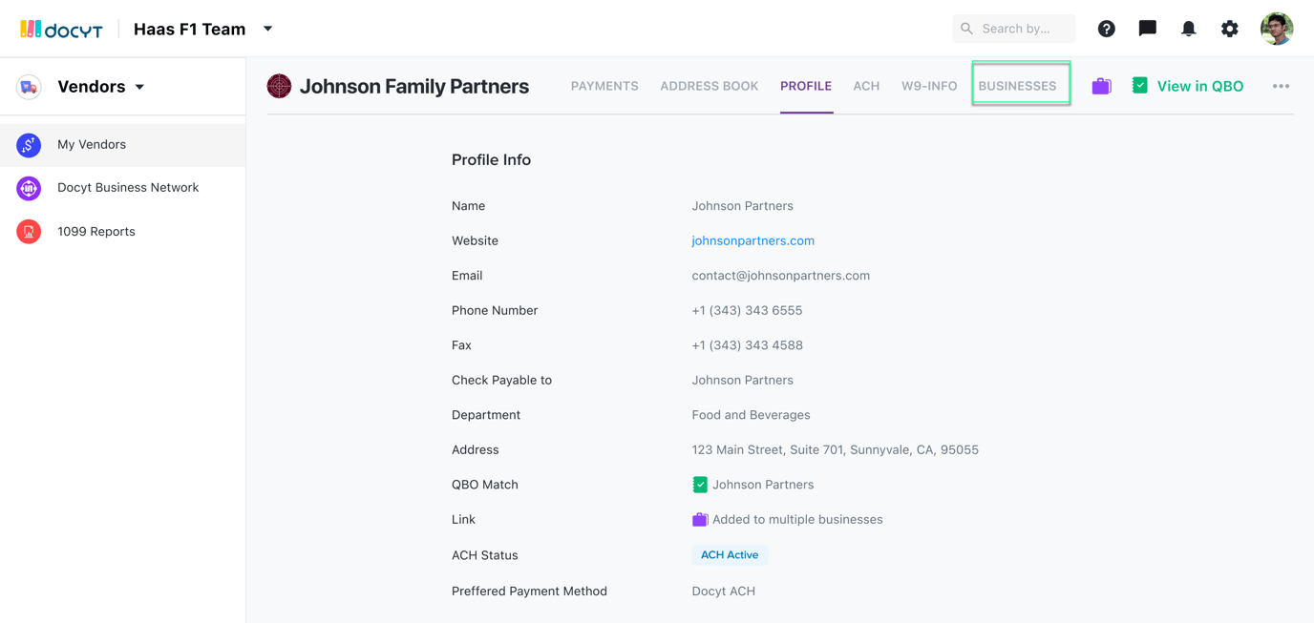Open the ACH tab
Viewport: 1314px width, 623px height.
866,86
